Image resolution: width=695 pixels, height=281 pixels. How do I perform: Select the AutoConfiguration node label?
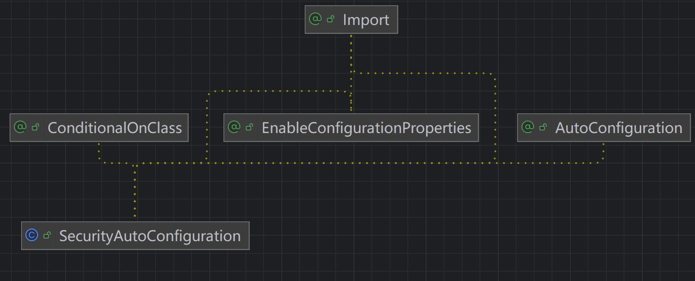coord(619,128)
